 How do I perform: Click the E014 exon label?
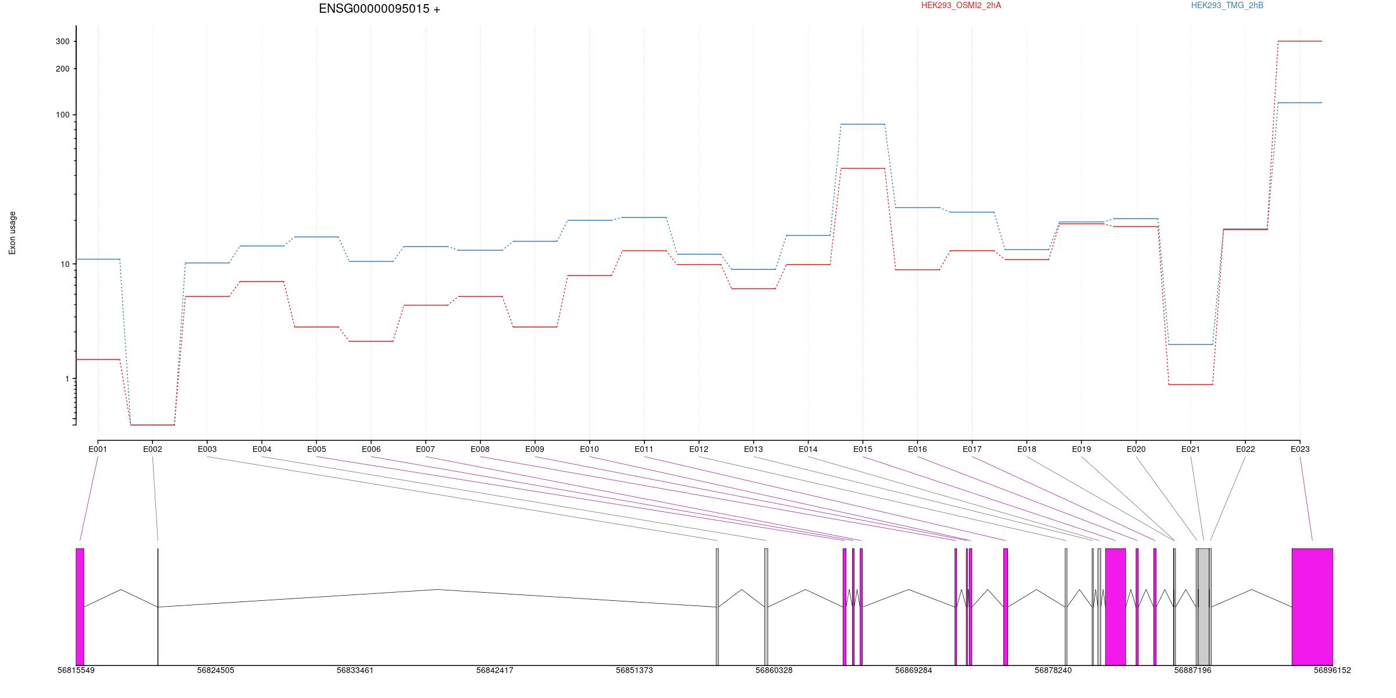808,449
